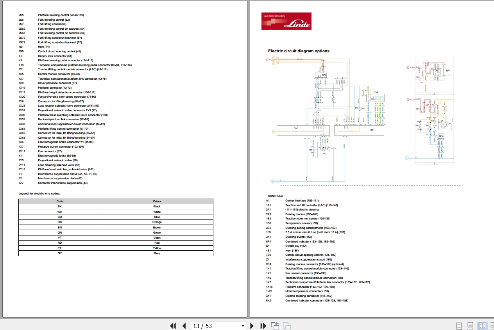Click the line Proportional solenoid valve (98)
The image size is (494, 330).
click(57, 160)
